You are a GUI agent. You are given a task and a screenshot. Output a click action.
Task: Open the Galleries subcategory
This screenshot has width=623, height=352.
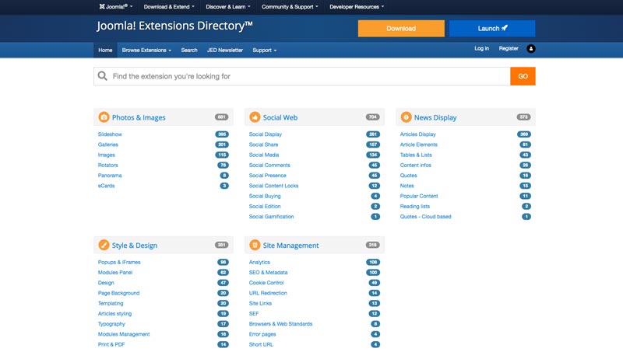[x=108, y=145]
